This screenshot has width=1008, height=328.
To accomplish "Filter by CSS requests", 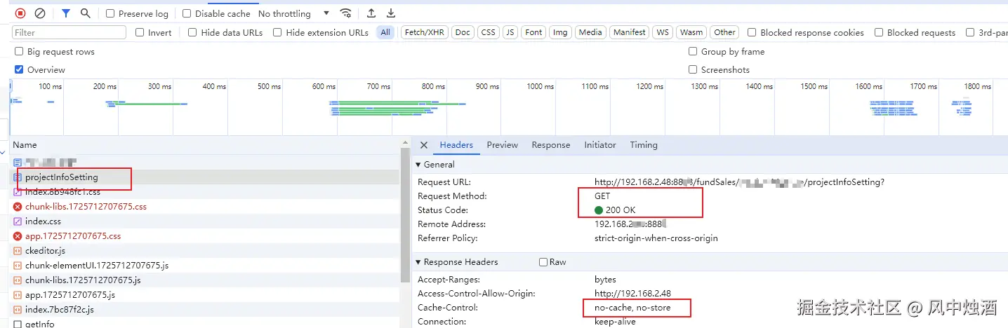I will (489, 32).
